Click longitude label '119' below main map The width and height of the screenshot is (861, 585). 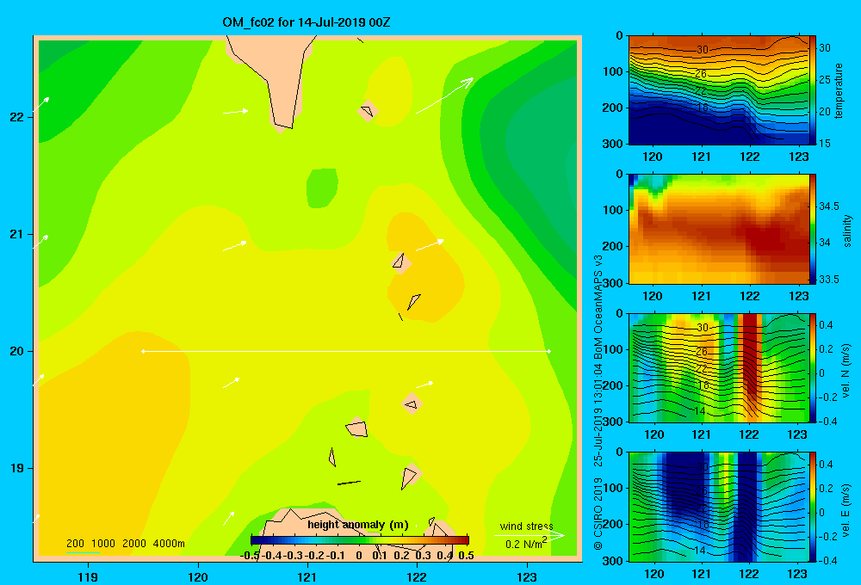(x=89, y=576)
